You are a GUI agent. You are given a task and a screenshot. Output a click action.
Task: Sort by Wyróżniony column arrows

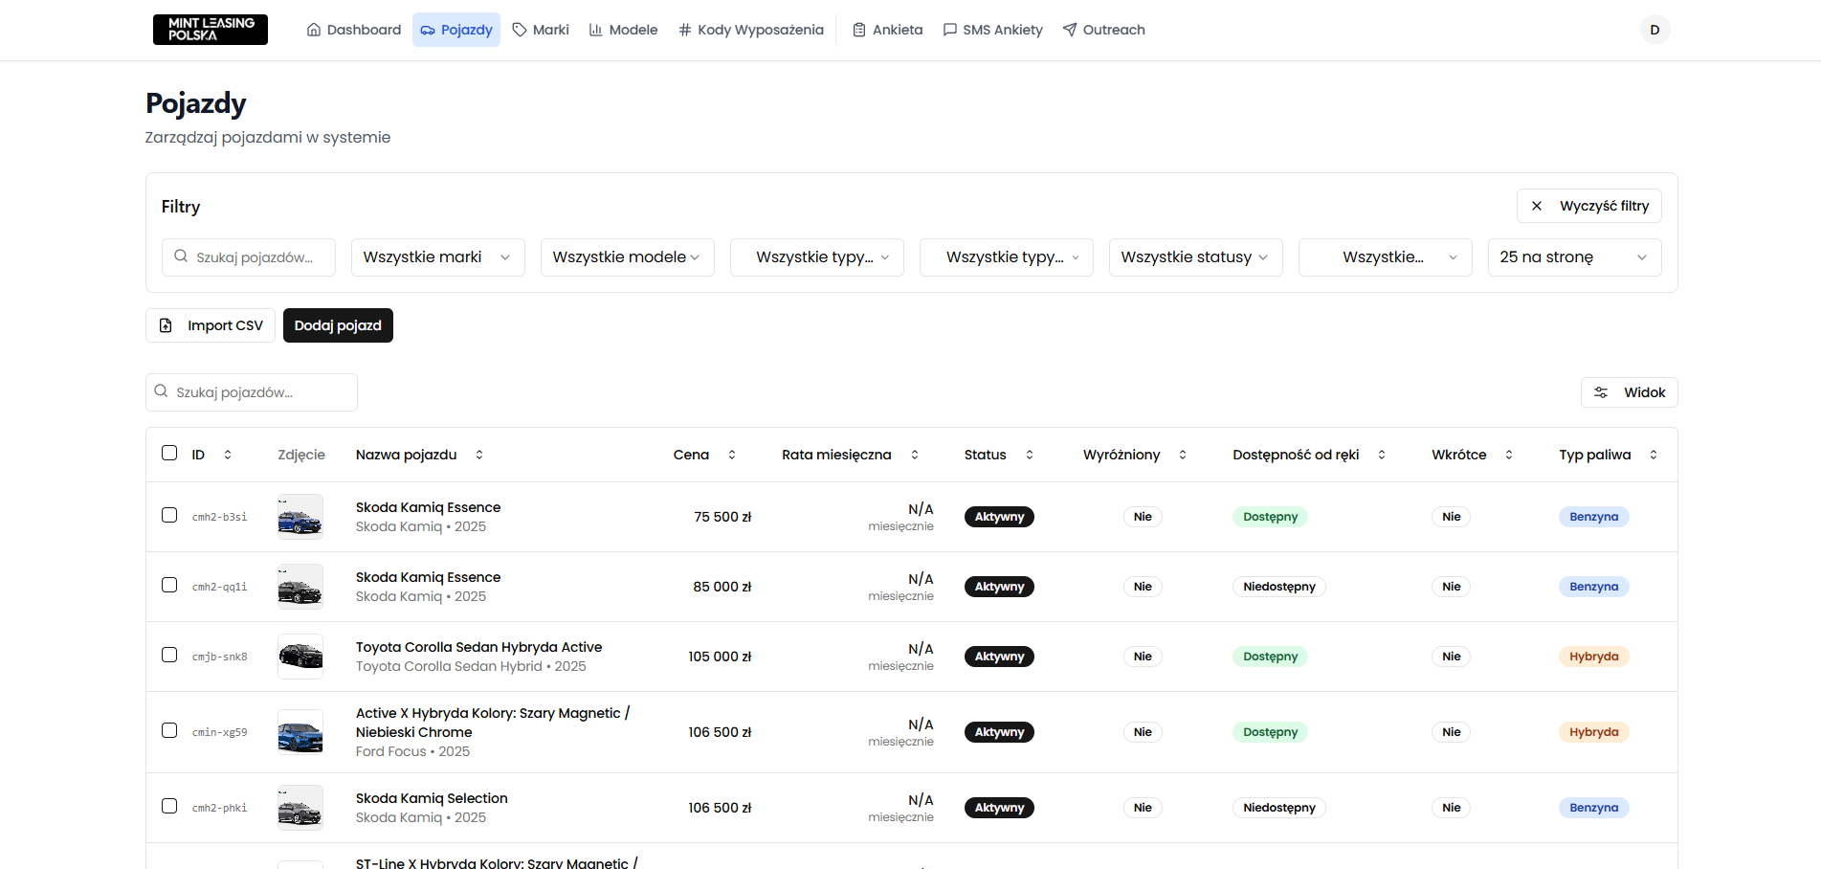click(1183, 455)
